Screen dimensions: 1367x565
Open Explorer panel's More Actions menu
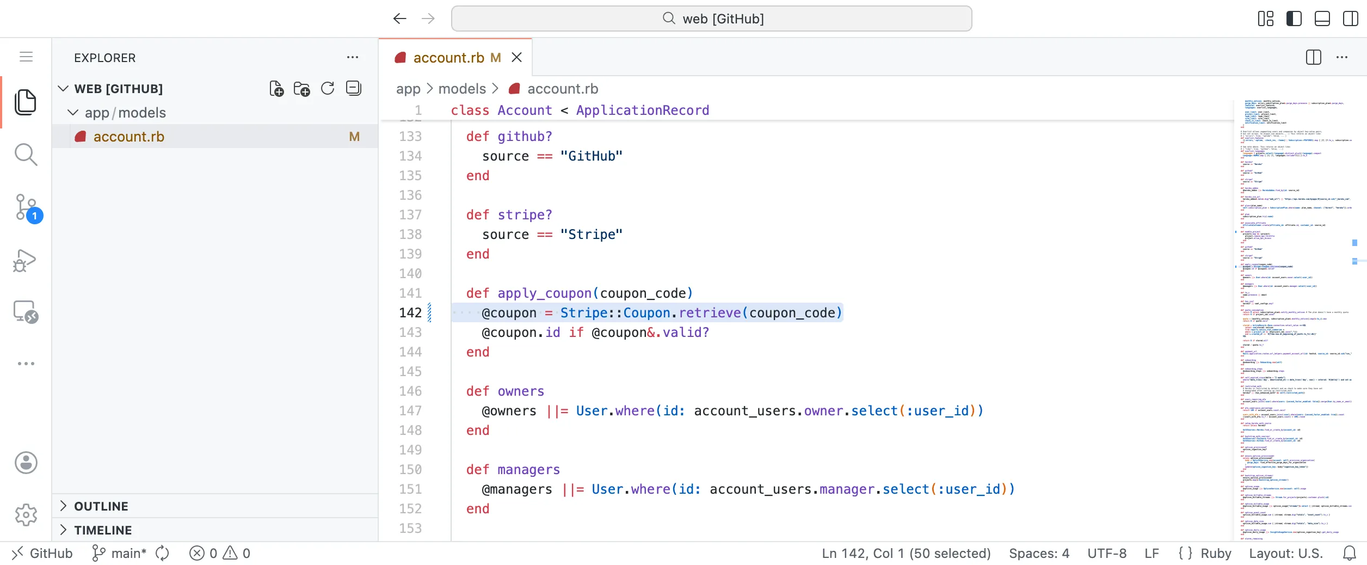[353, 57]
